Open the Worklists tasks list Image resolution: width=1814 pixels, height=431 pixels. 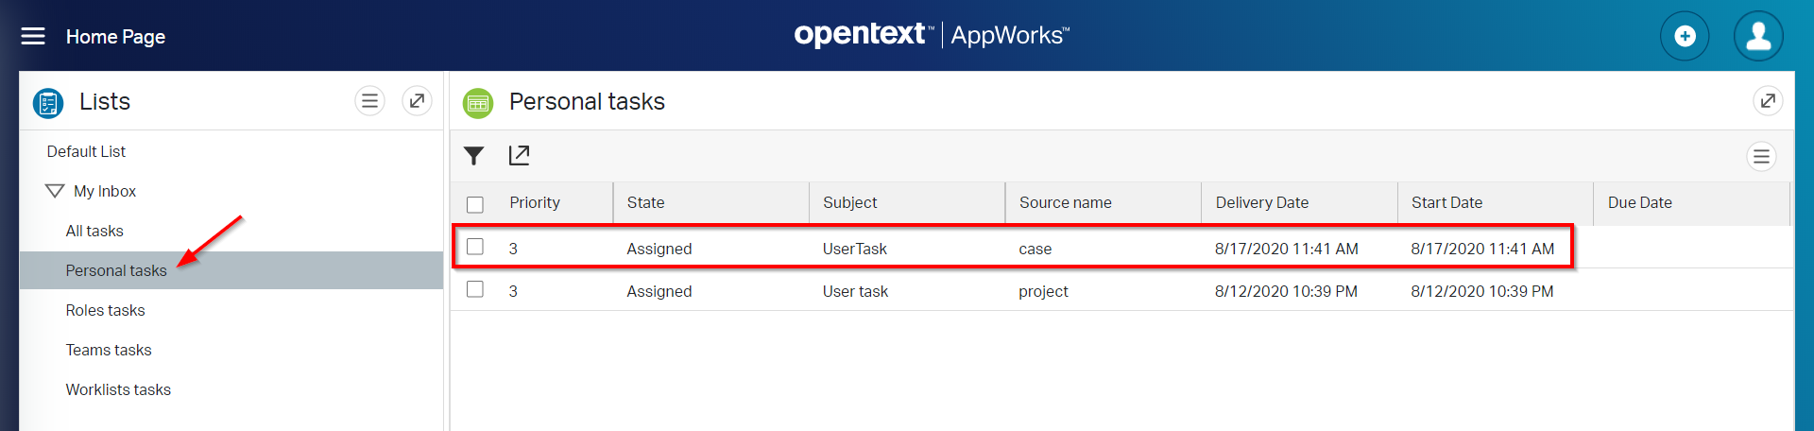tap(118, 389)
